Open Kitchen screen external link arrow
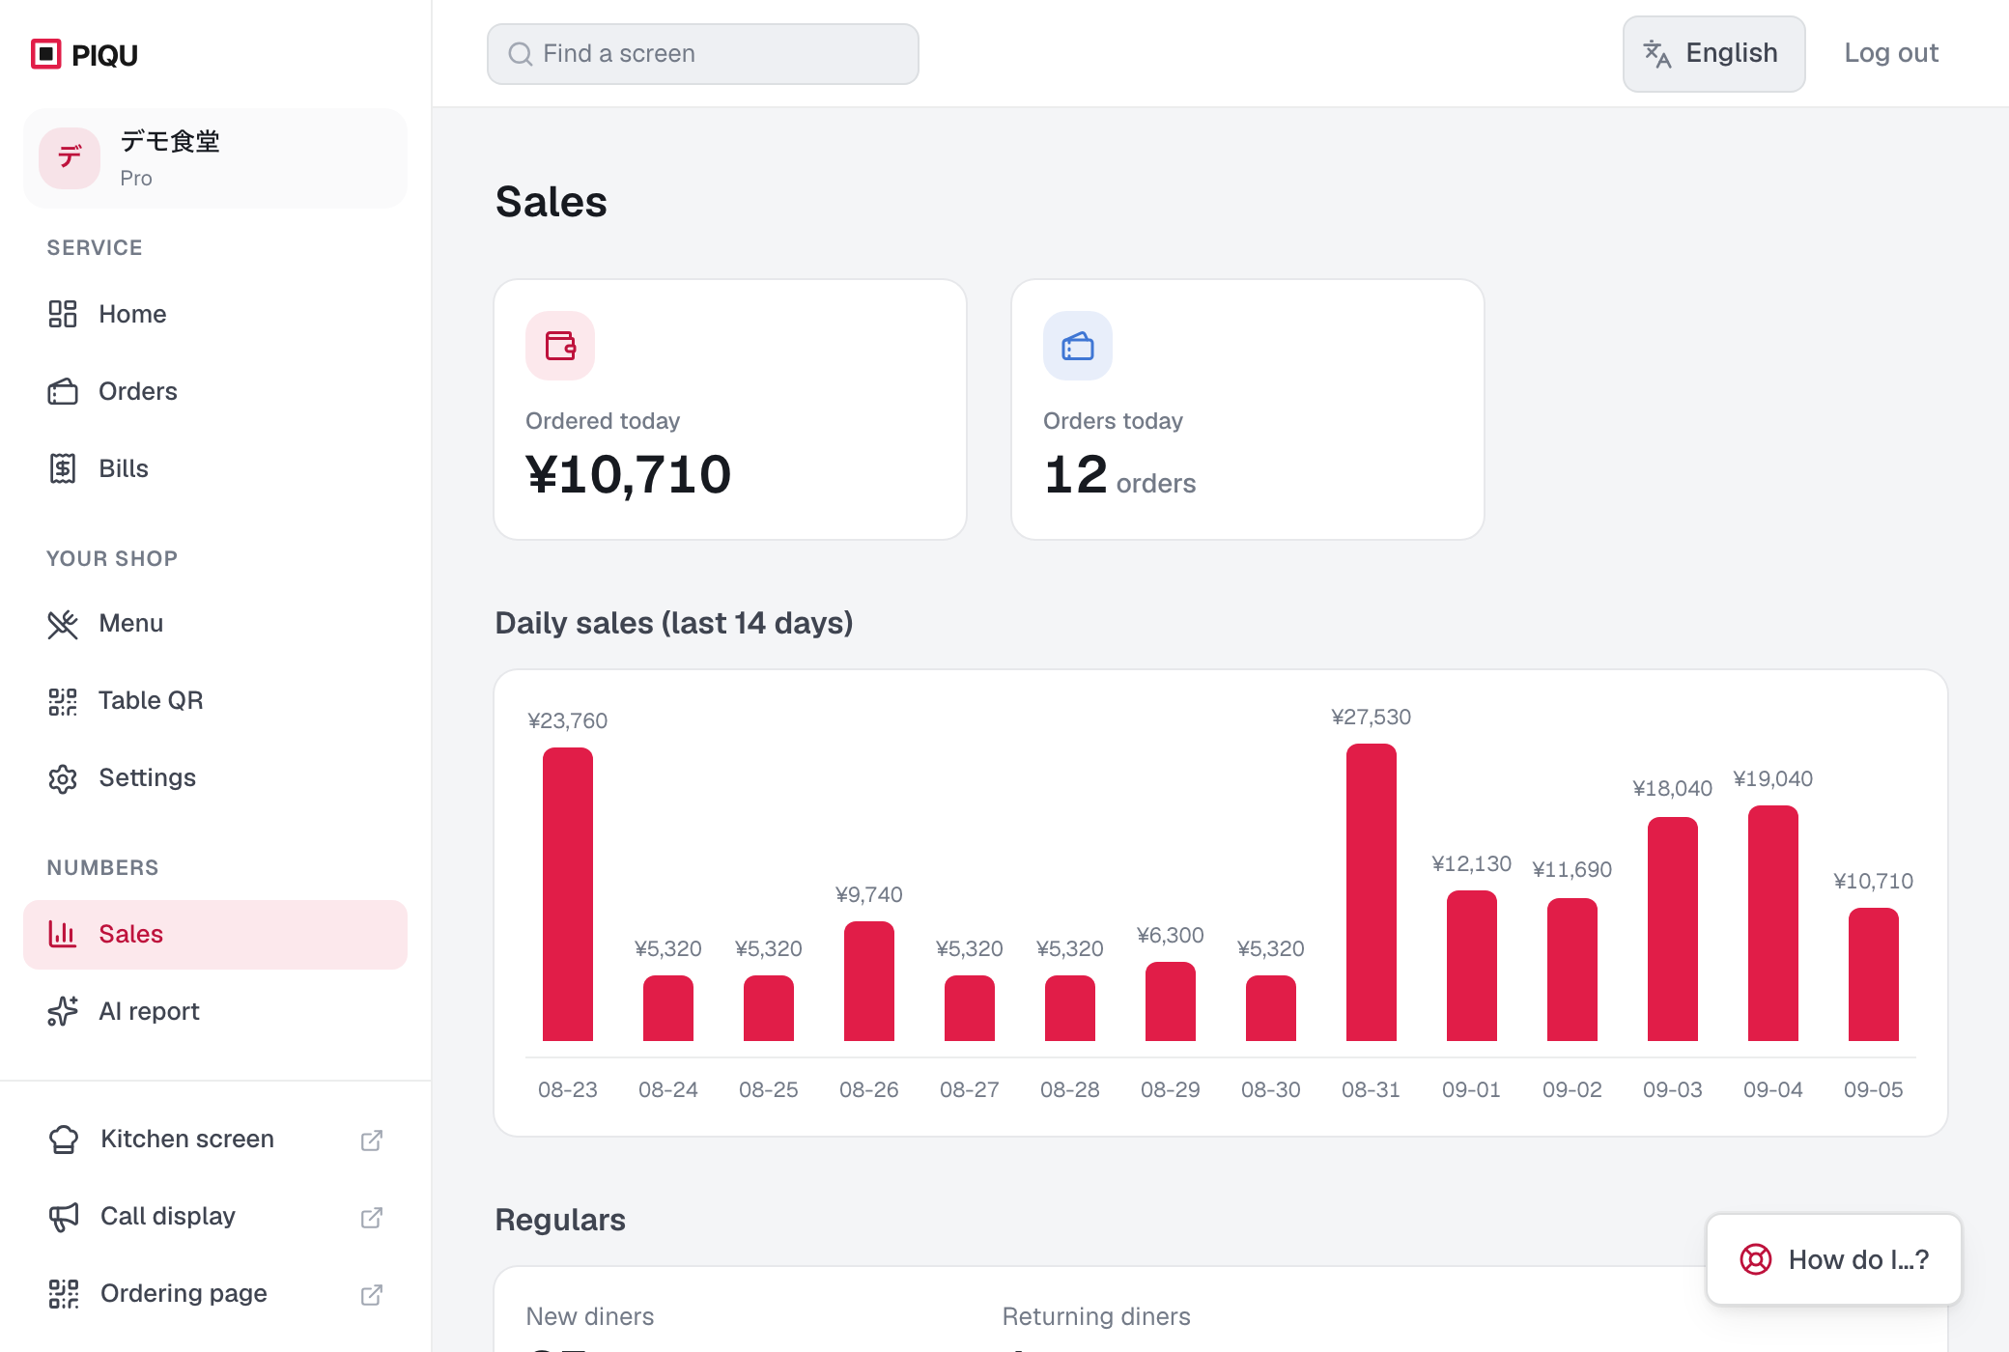The image size is (2009, 1352). pyautogui.click(x=372, y=1140)
